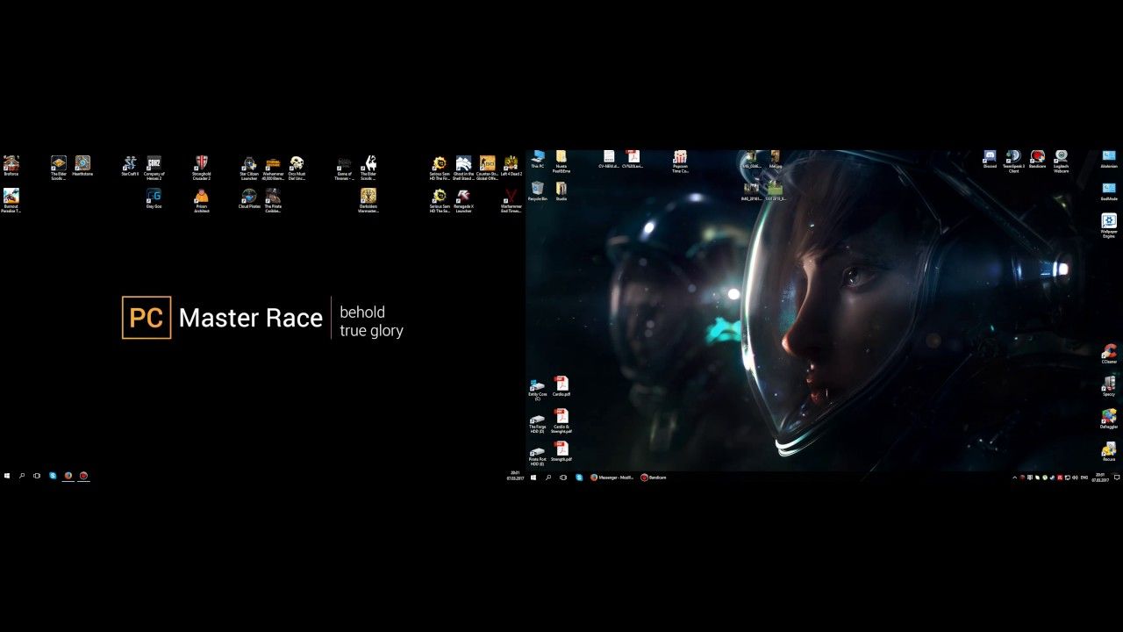Open the Star Citizen Launcher icon

coord(249,168)
